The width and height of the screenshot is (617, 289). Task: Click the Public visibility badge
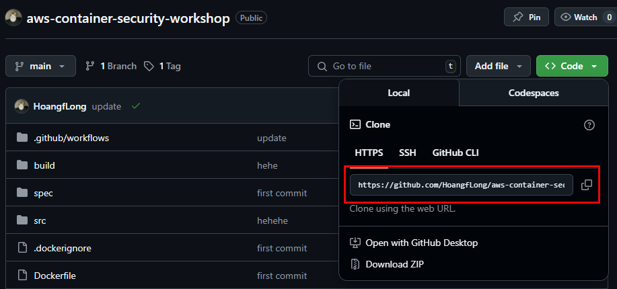tap(251, 17)
